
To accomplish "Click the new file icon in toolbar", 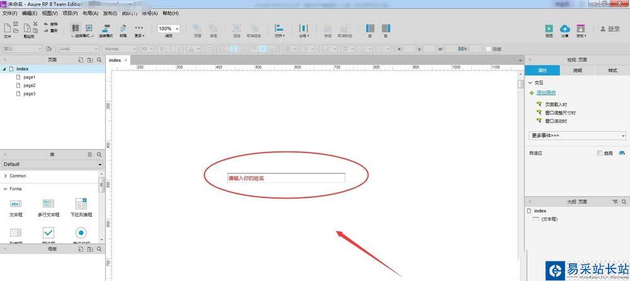I will [8, 28].
